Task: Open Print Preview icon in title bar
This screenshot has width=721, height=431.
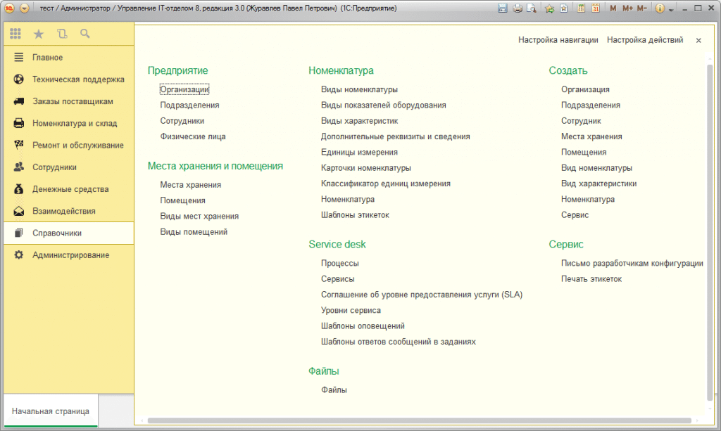Action: coord(532,8)
